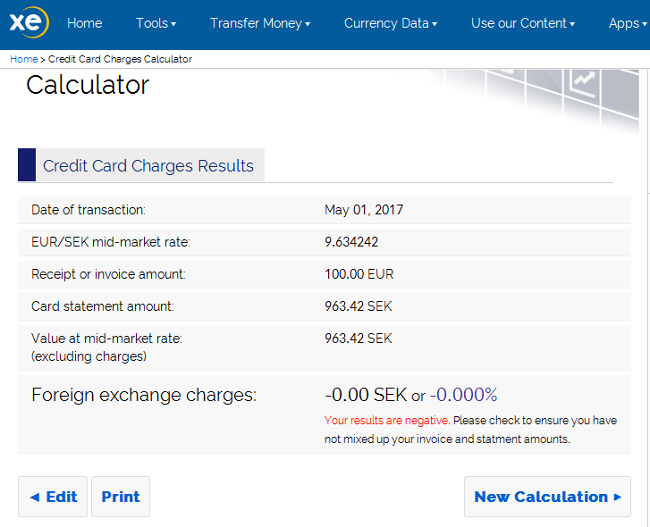Start a New Calculation
Viewport: 650px width, 527px height.
coord(547,497)
